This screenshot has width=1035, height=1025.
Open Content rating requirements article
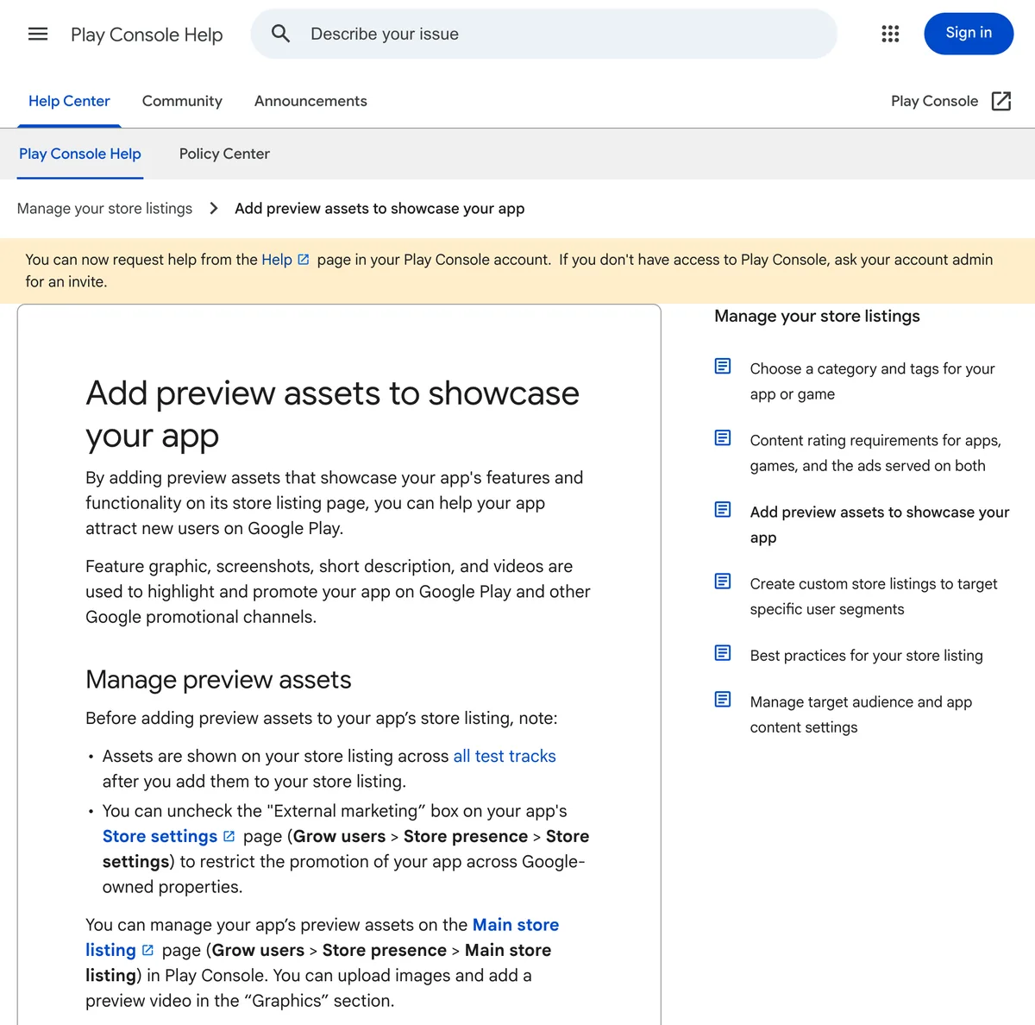(875, 453)
